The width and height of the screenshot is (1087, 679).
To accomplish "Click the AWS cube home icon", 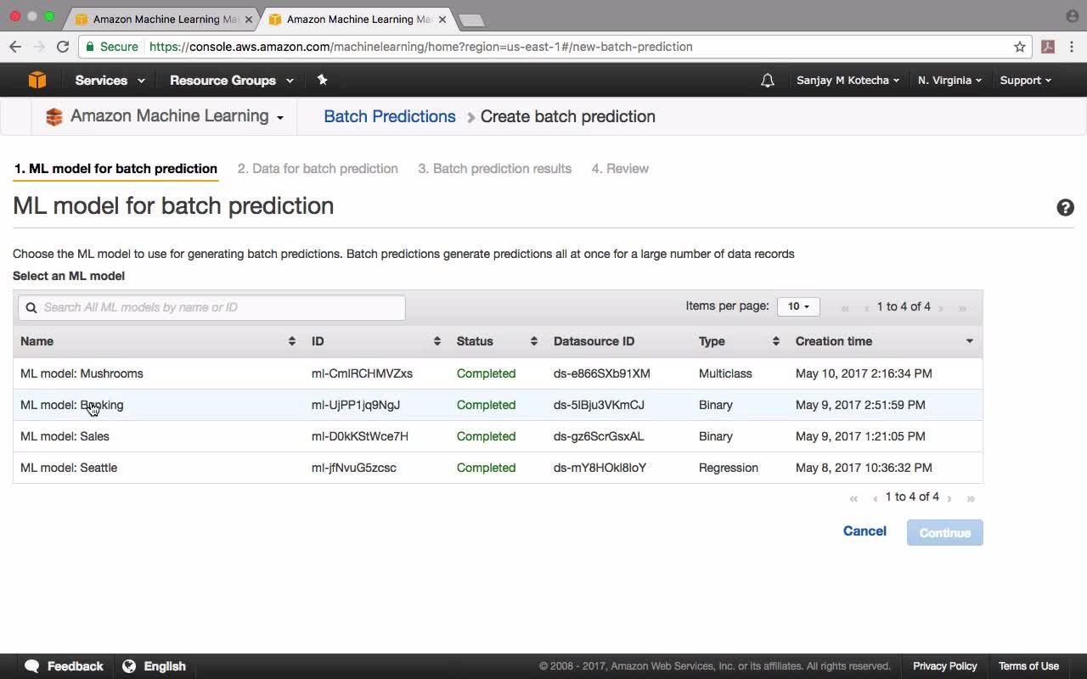I will click(37, 80).
